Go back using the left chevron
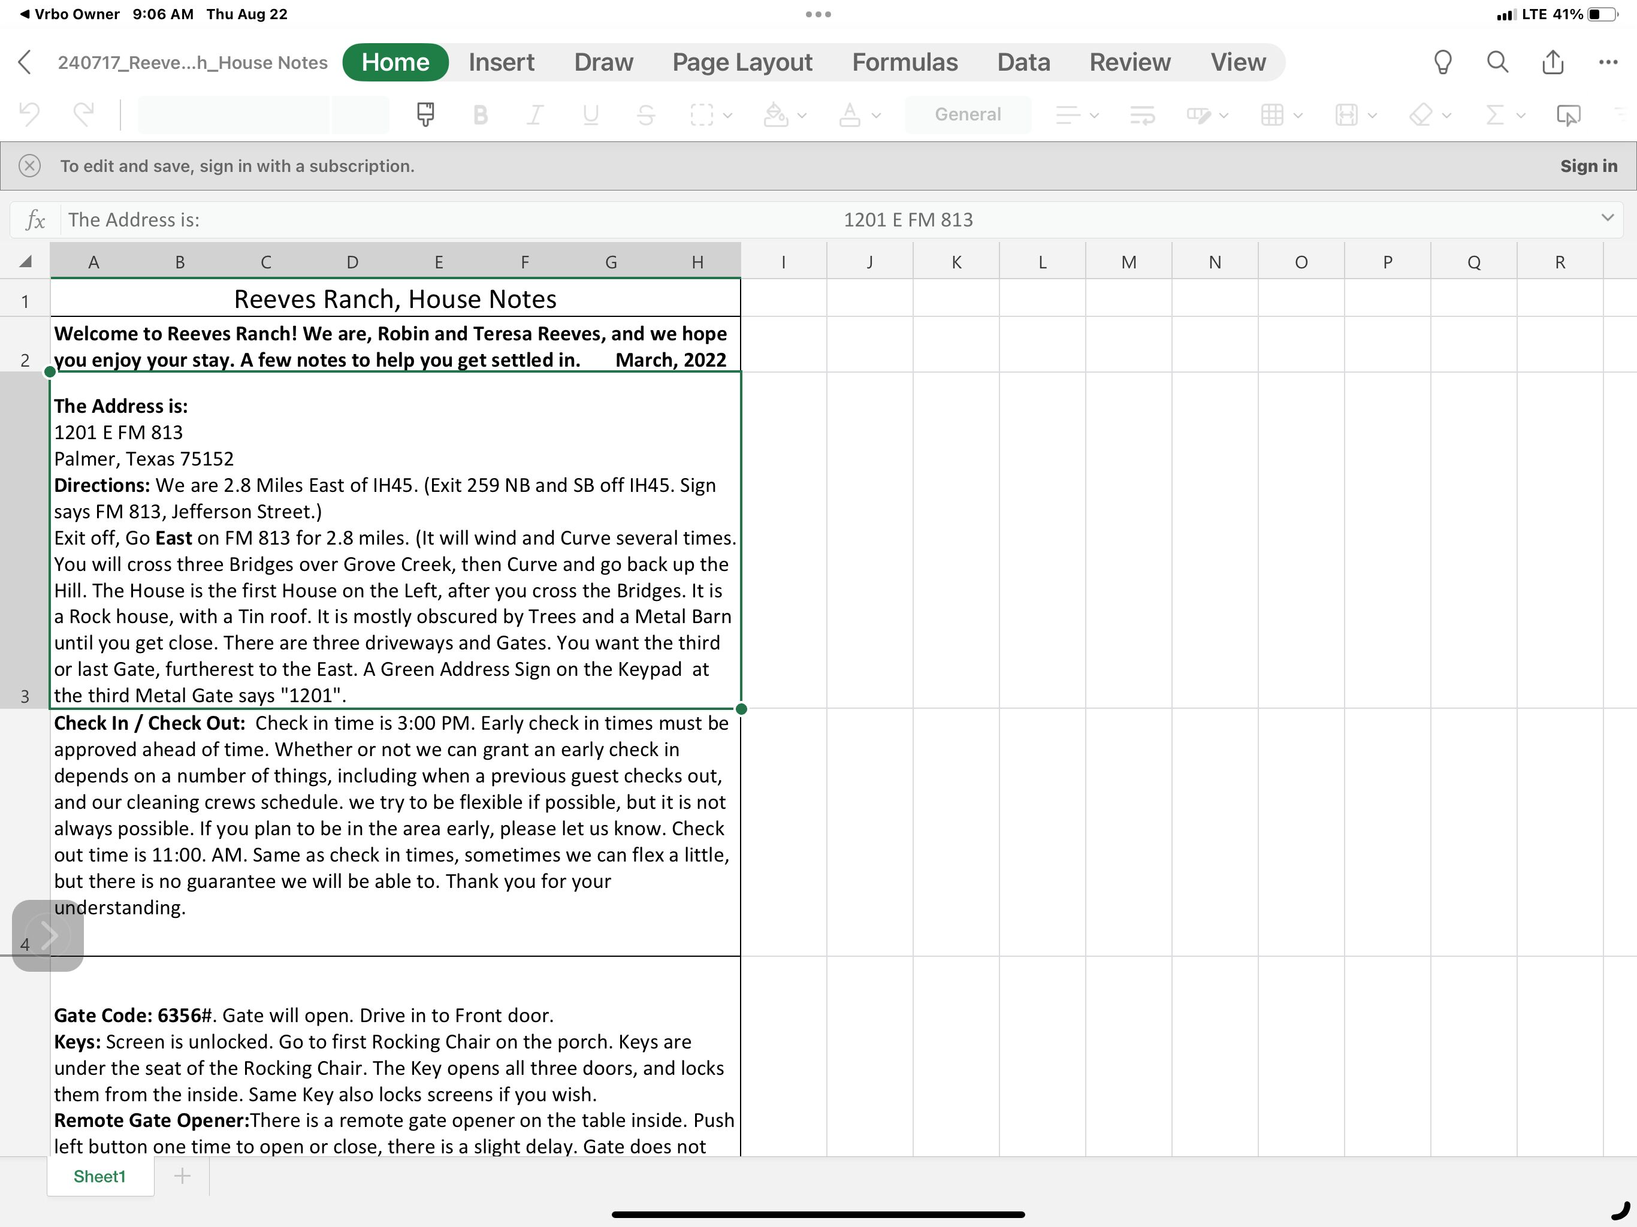The height and width of the screenshot is (1227, 1637). (x=25, y=62)
